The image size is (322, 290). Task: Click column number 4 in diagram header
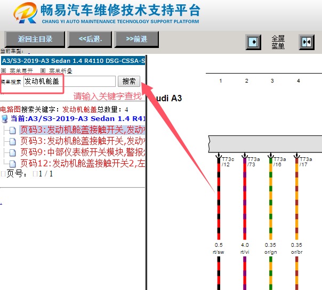(x=299, y=80)
